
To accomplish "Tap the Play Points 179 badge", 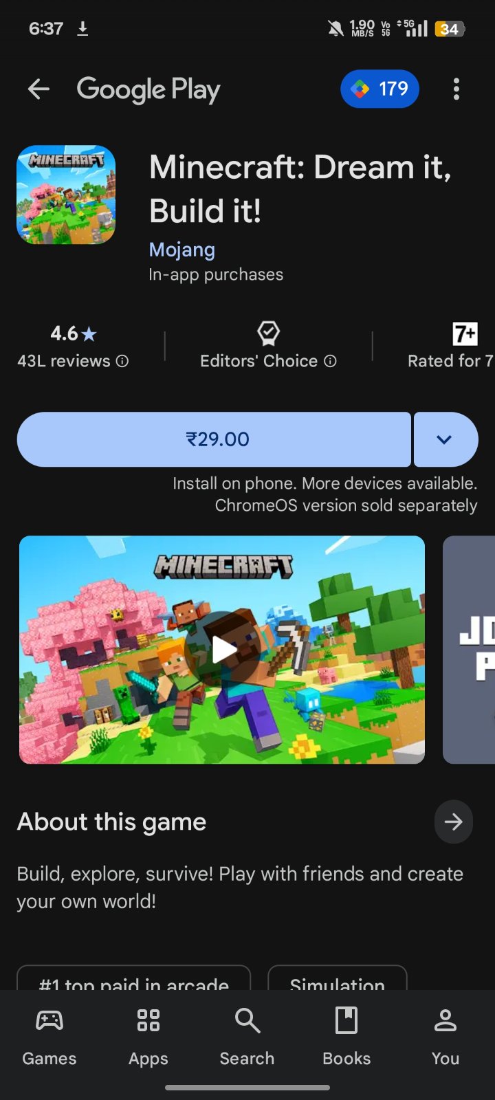I will [x=379, y=89].
